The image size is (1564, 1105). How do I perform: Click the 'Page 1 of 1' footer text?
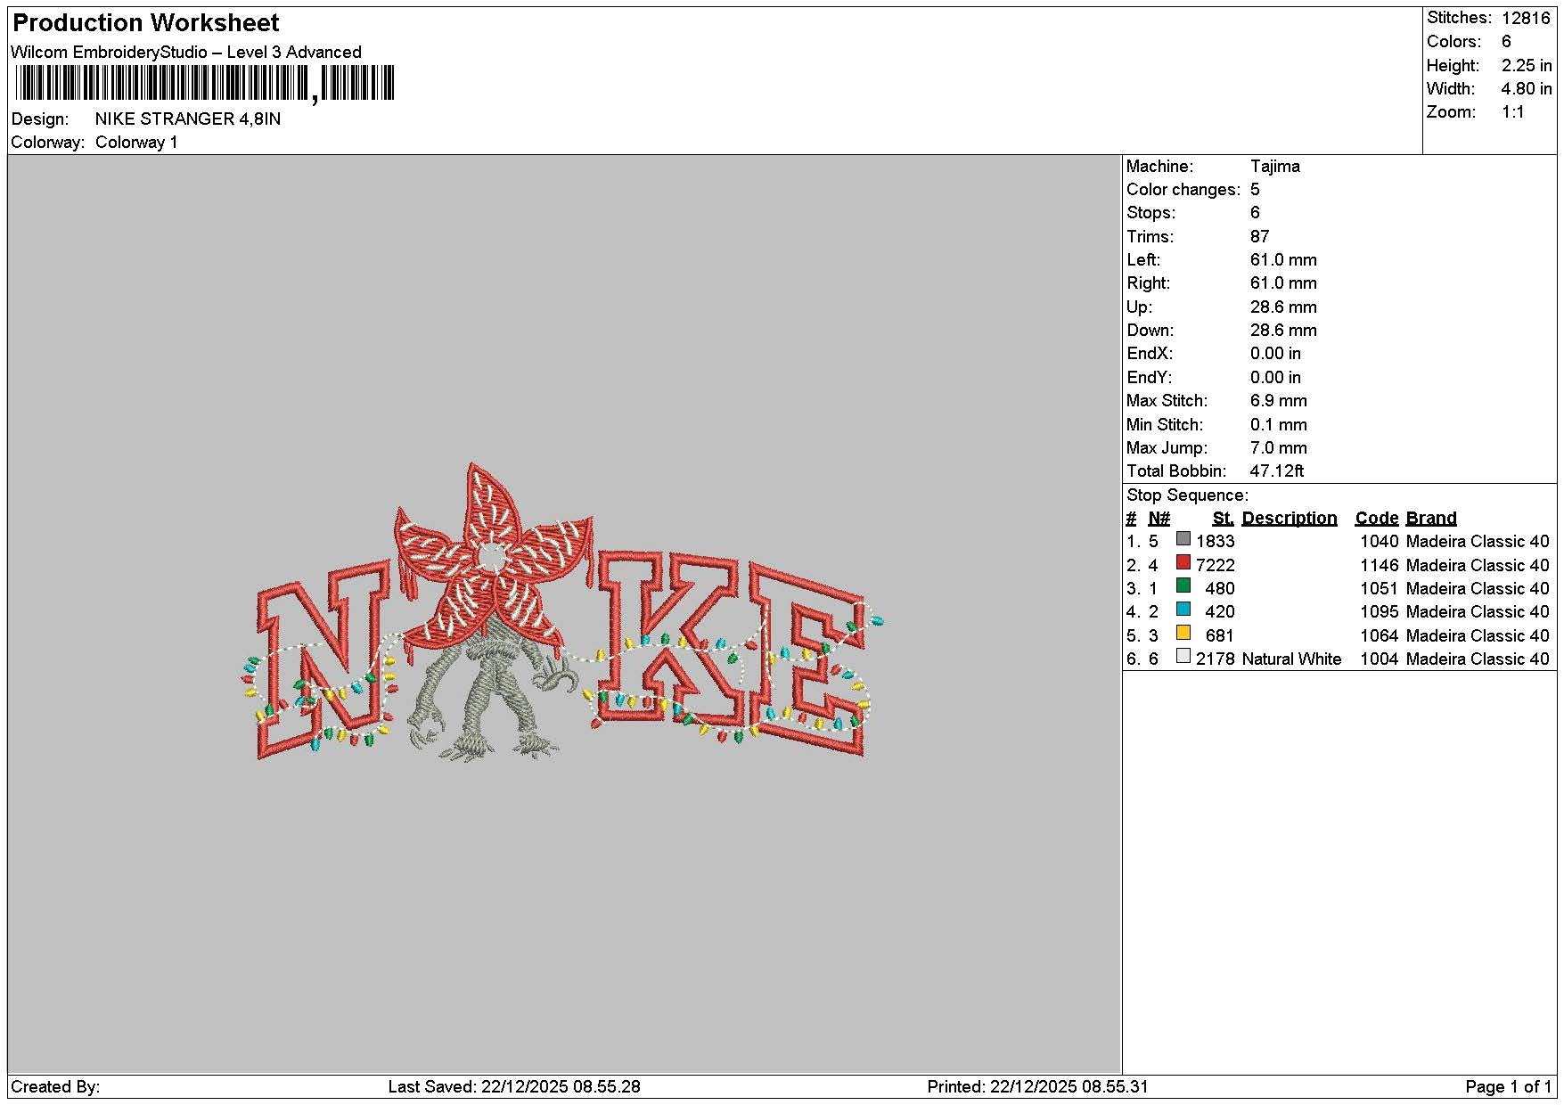1509,1087
